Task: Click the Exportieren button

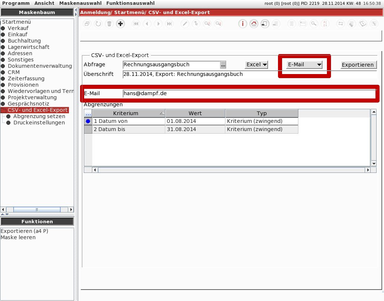Action: (x=358, y=65)
